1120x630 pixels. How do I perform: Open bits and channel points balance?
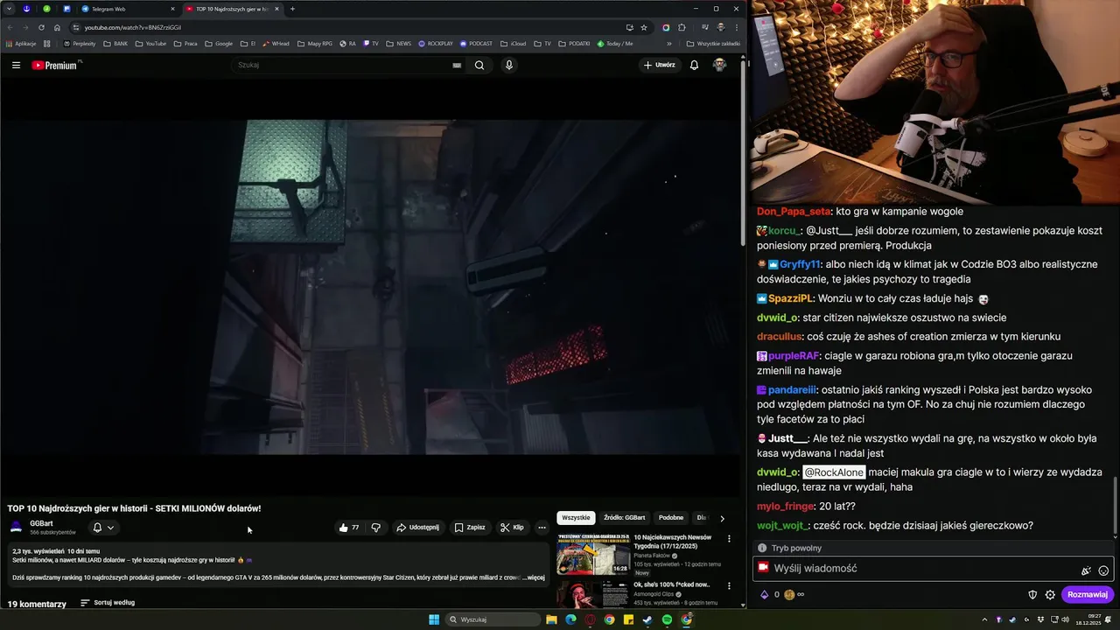(x=781, y=595)
